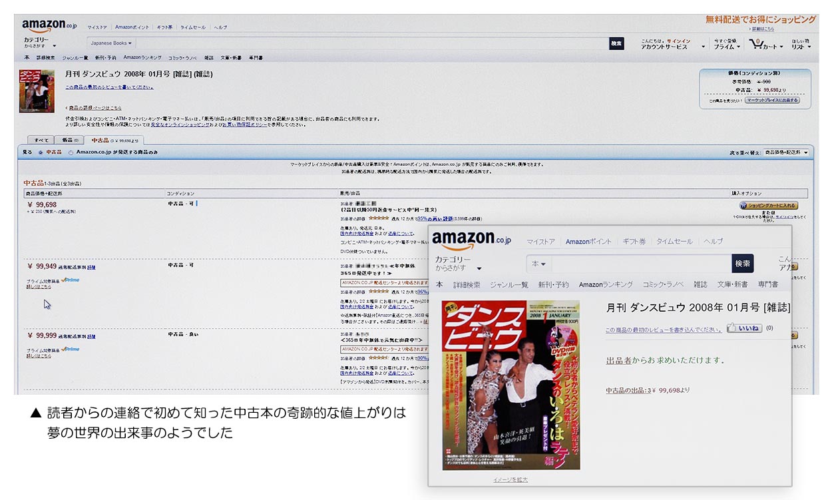Click the ショッピングカートに入れる button for first offer
Screen dimensions: 832x500
click(769, 206)
